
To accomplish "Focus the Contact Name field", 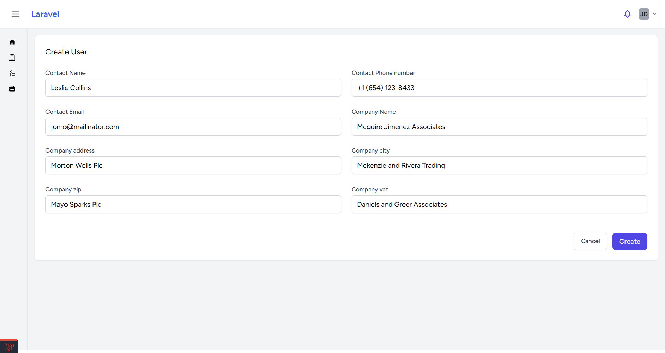I will coord(193,88).
